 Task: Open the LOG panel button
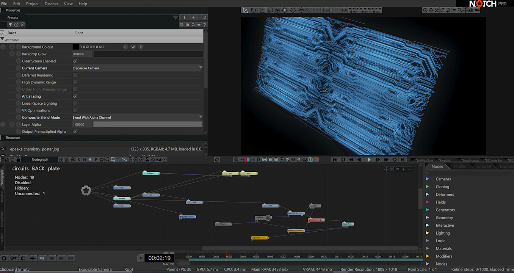tap(71, 258)
